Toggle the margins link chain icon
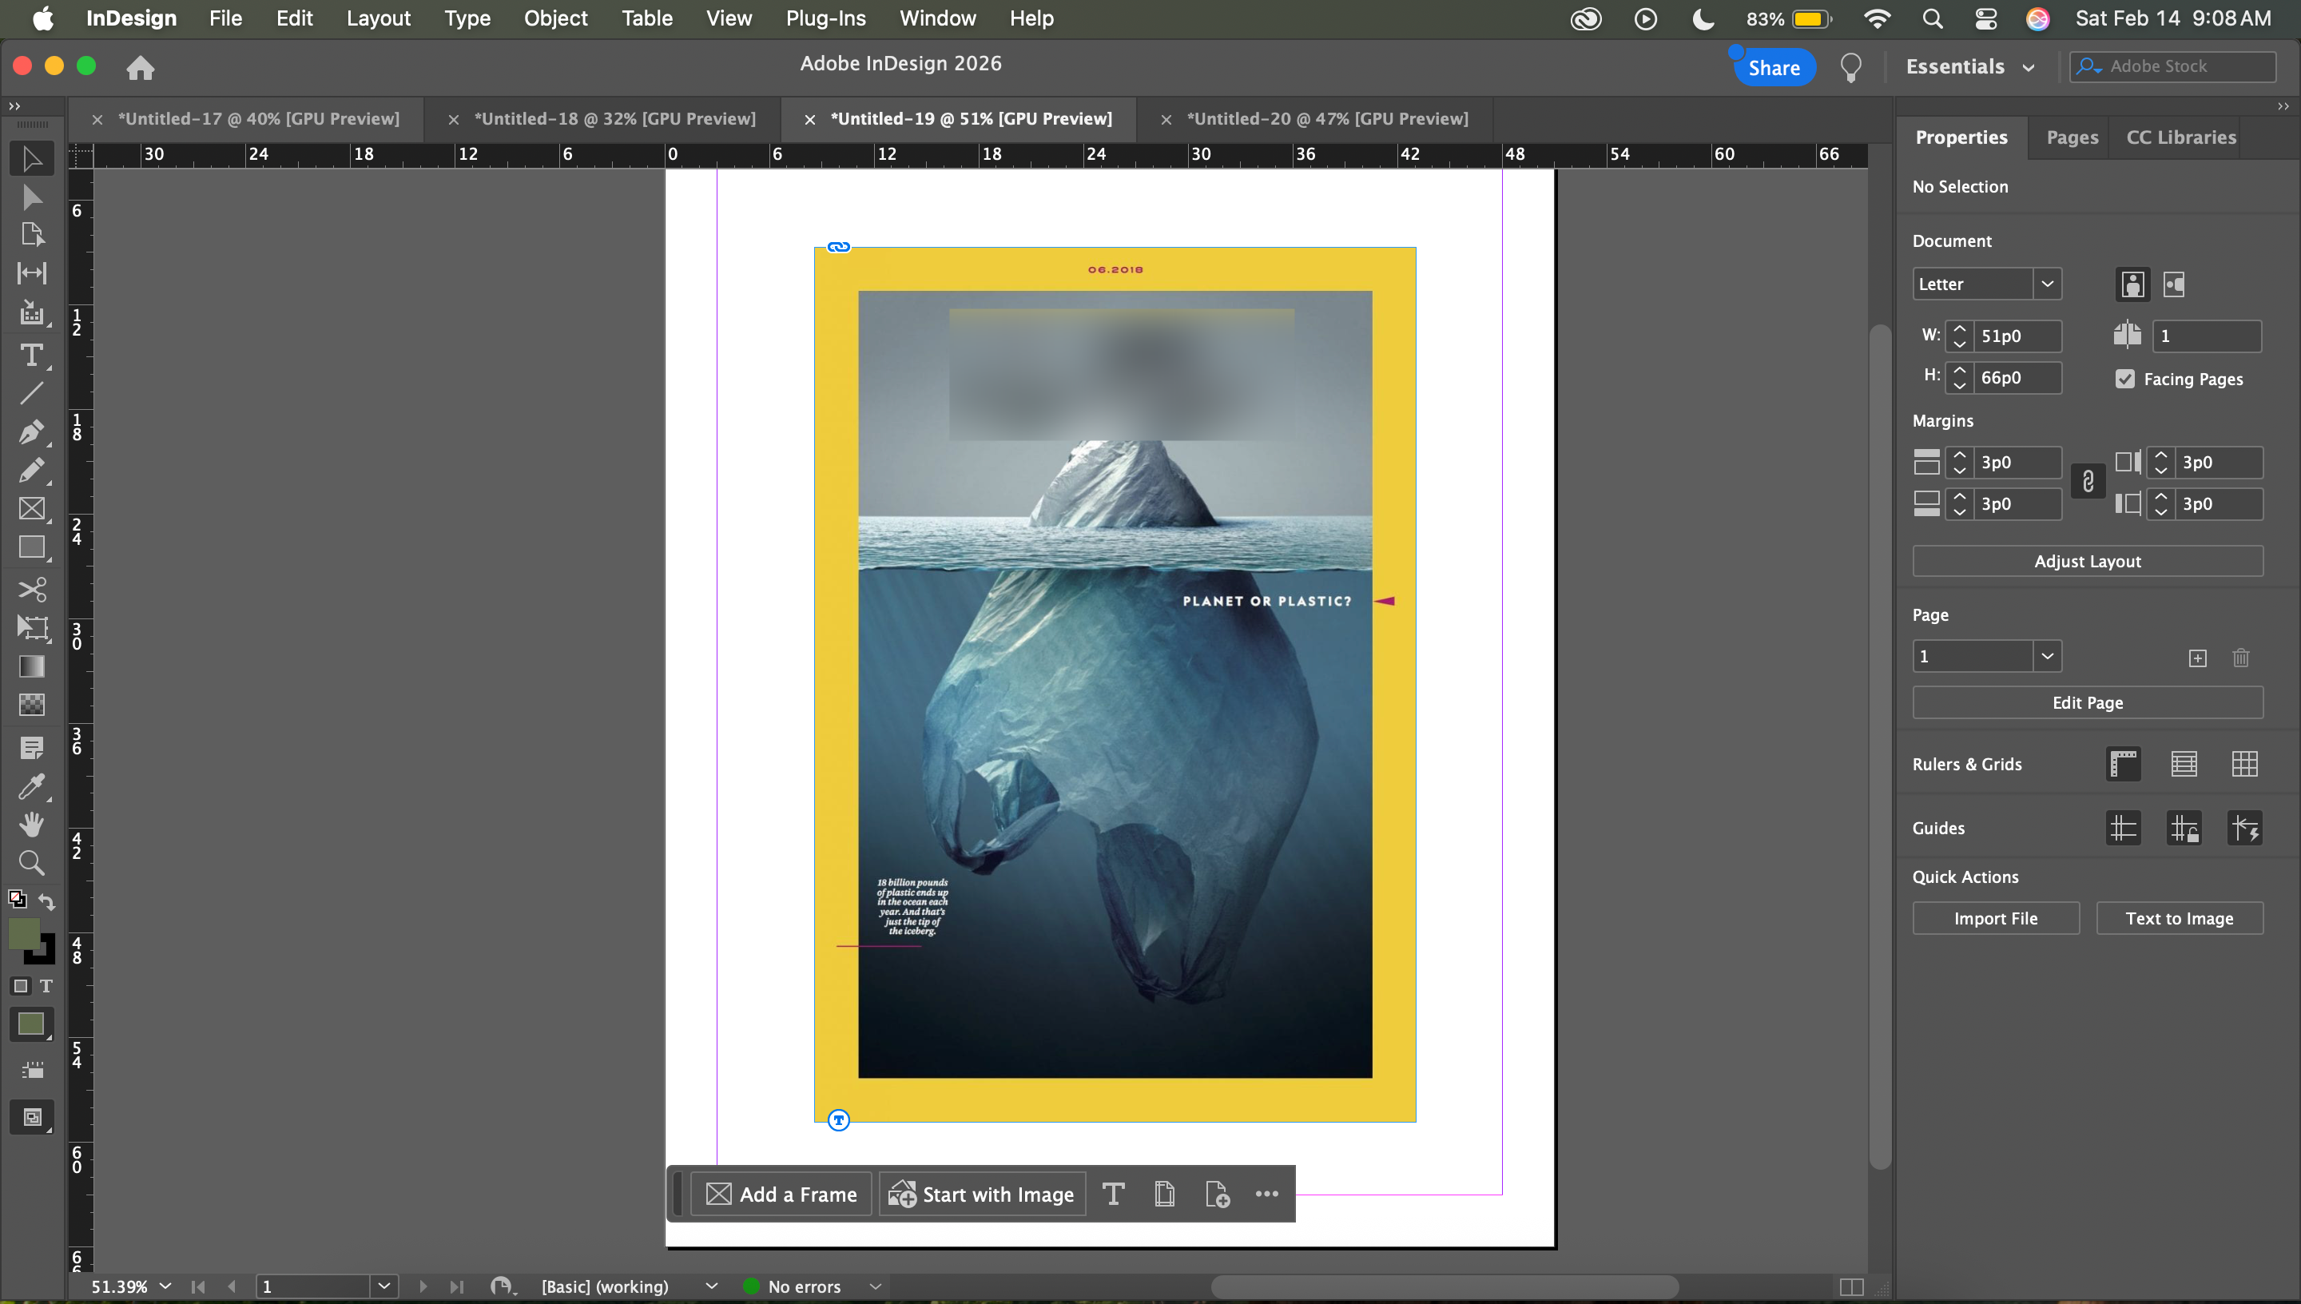 point(2087,483)
